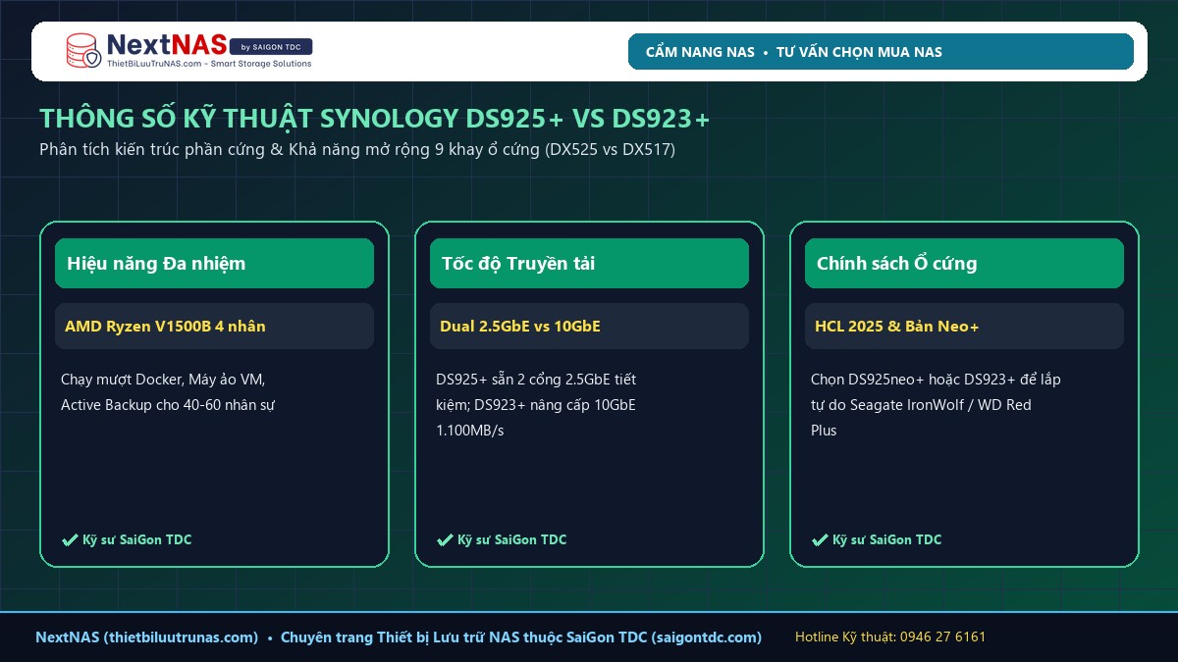Select the Hiệu năng Đa nhiệm header
Screen dimensions: 1178x662
(214, 263)
